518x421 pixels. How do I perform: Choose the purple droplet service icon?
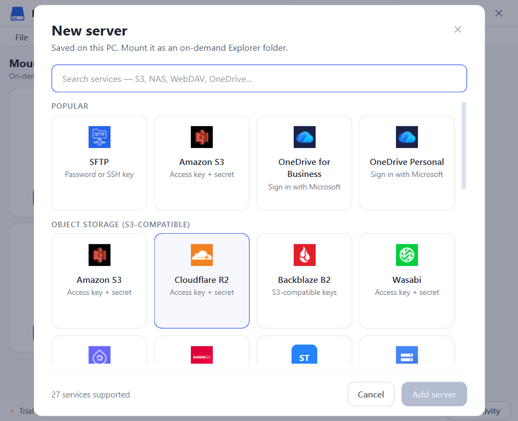point(100,355)
